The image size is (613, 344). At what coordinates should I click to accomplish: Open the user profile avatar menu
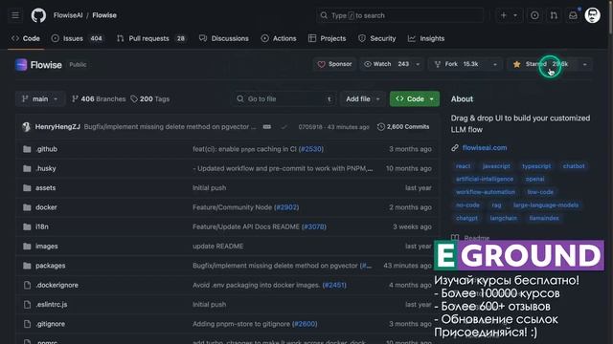pos(592,15)
